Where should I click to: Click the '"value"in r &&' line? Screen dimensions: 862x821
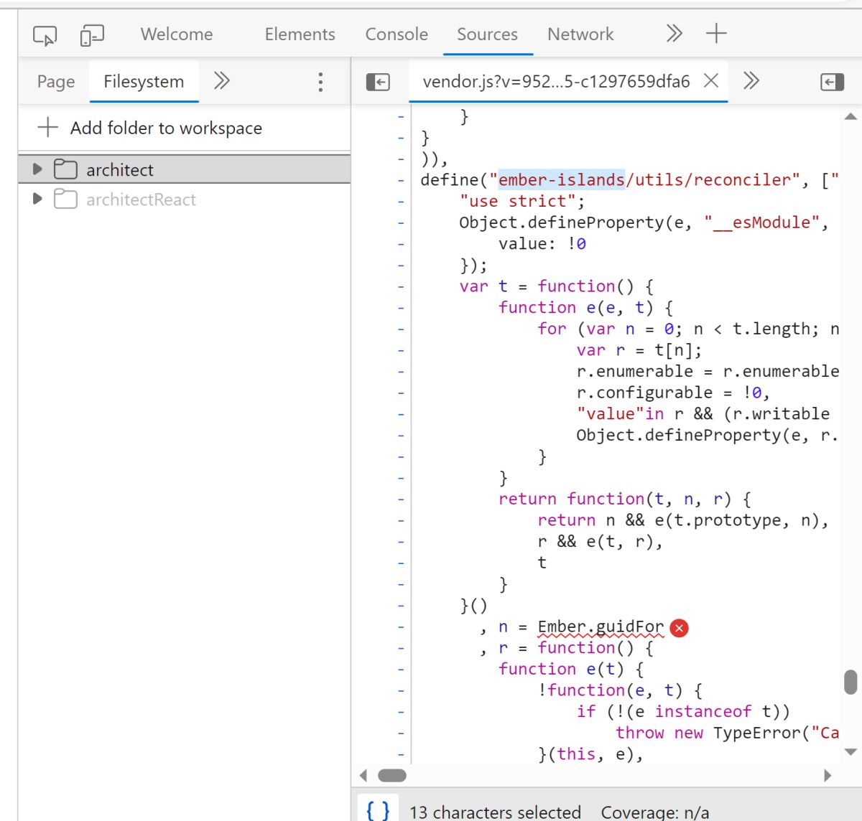coord(703,414)
